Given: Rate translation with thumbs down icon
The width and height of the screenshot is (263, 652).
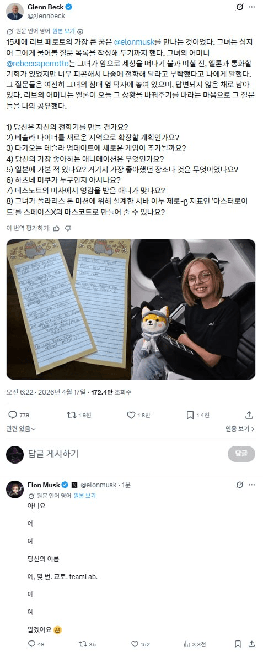Looking at the screenshot, I should click(x=68, y=228).
